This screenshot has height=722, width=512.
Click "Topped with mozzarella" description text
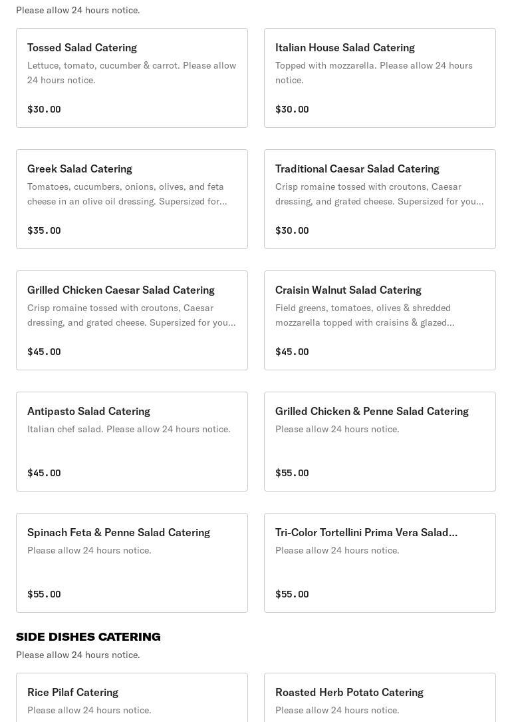pyautogui.click(x=374, y=73)
